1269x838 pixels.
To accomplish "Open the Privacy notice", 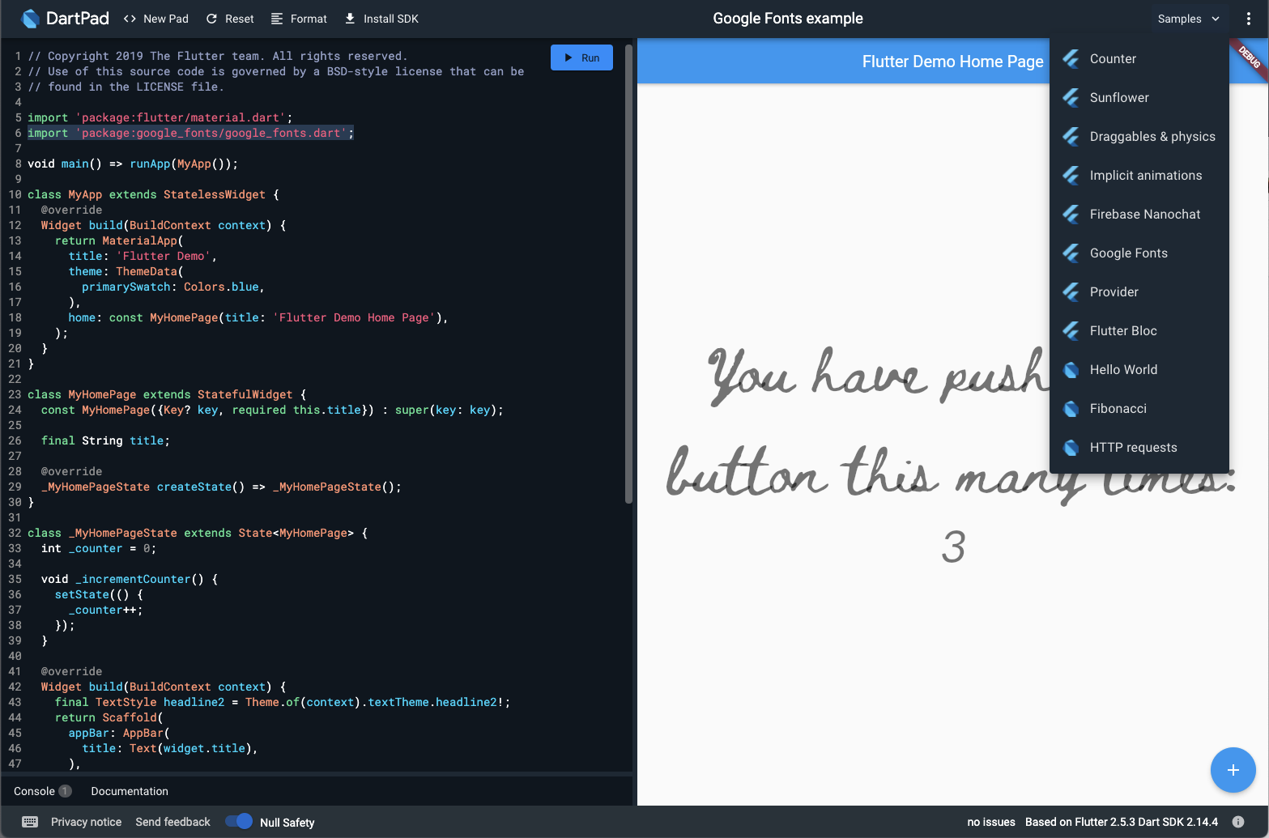I will click(86, 821).
